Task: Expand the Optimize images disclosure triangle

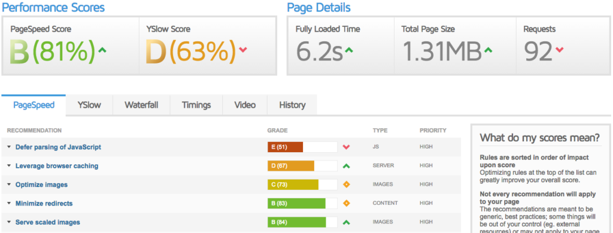Action: (9, 184)
